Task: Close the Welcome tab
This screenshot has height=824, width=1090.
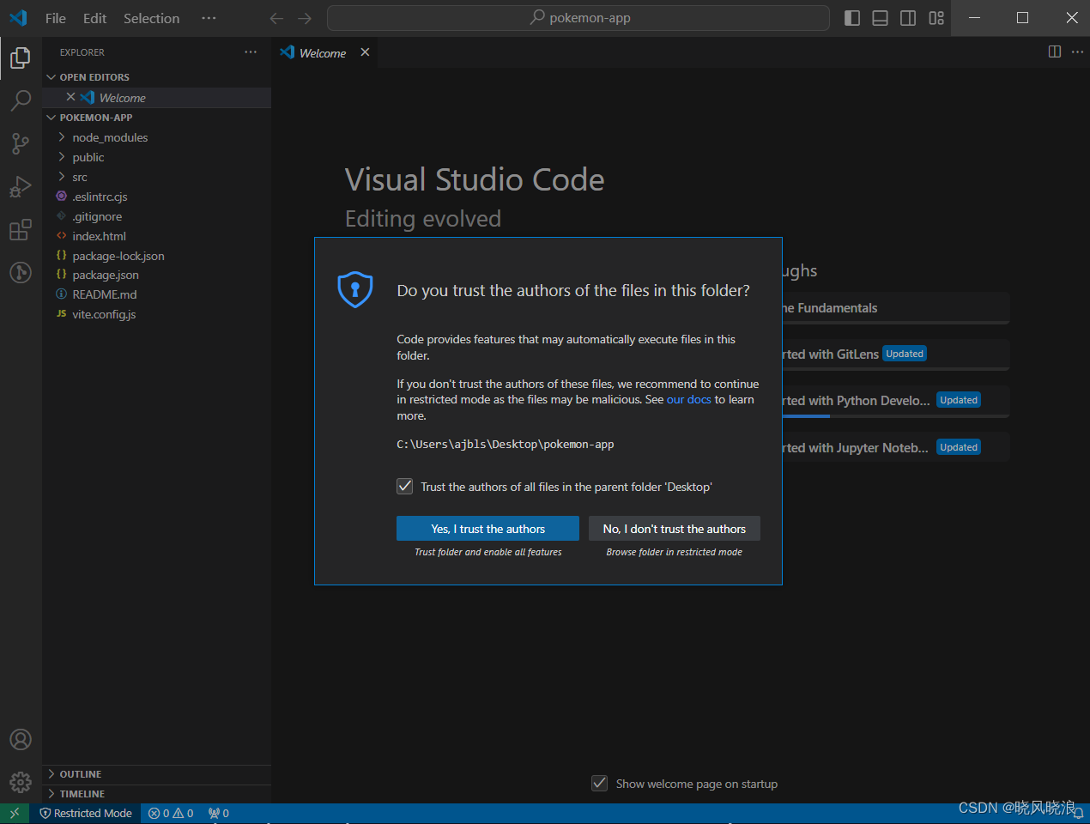Action: [365, 52]
